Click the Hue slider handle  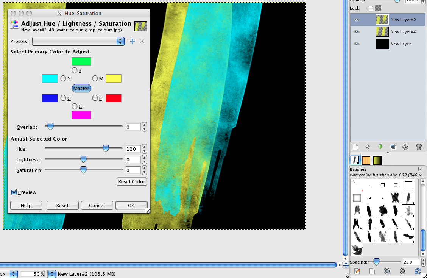pyautogui.click(x=106, y=148)
